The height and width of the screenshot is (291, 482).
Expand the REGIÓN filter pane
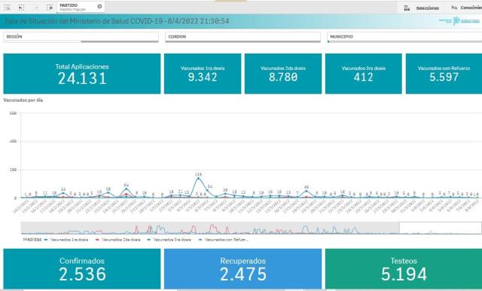(81, 37)
